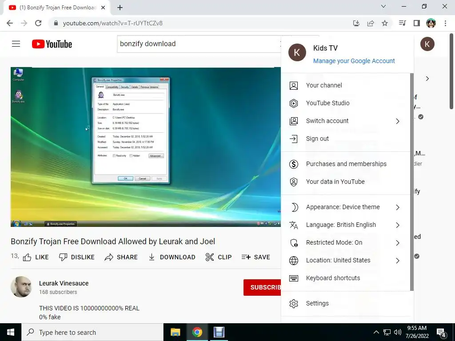This screenshot has height=341, width=455.
Task: Click the Location globe icon
Action: [x=294, y=260]
